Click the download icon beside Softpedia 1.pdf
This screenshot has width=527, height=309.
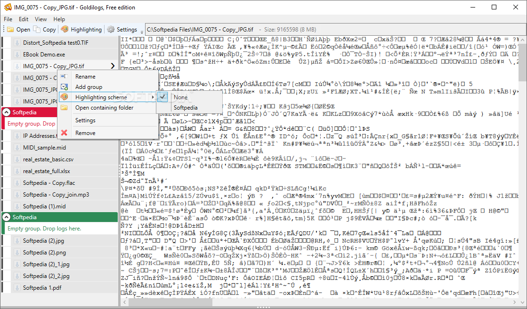[17, 287]
